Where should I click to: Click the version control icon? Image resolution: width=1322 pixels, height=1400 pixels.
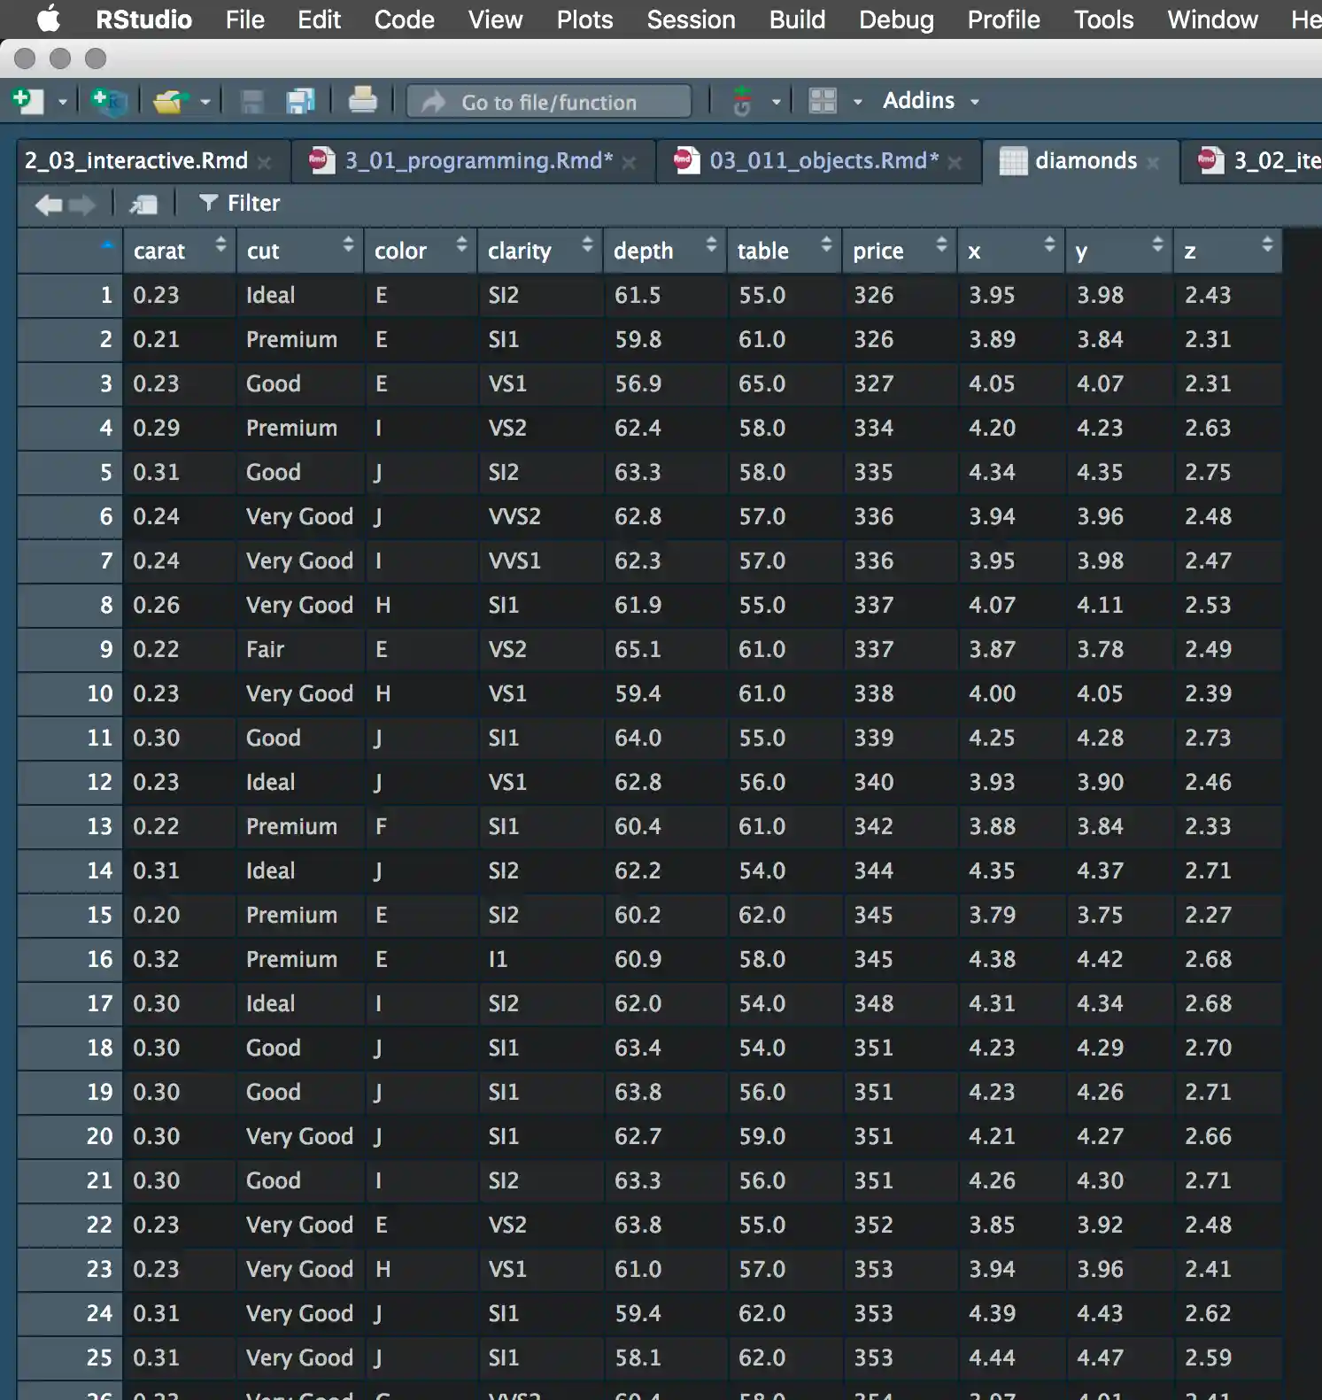pos(742,102)
